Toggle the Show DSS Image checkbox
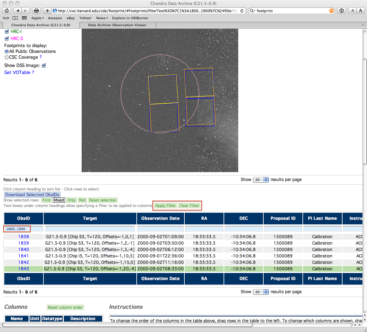The image size is (367, 332). pos(44,65)
